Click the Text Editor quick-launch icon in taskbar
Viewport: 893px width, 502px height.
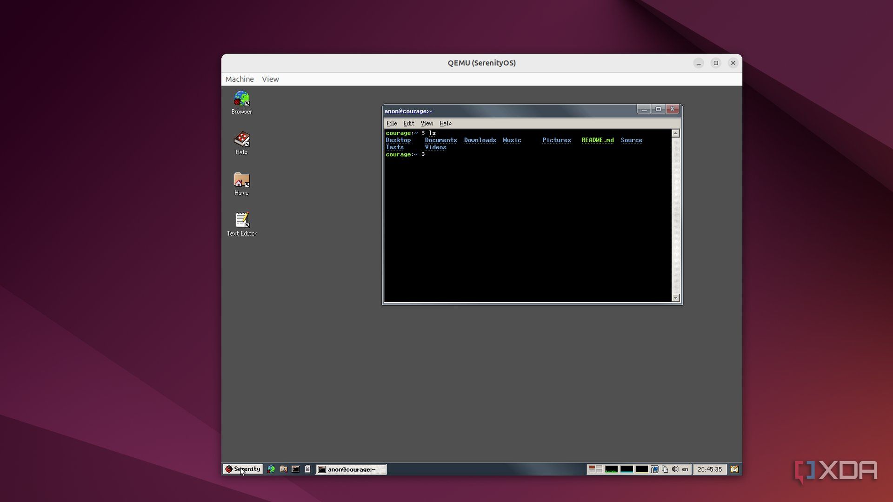pyautogui.click(x=307, y=469)
